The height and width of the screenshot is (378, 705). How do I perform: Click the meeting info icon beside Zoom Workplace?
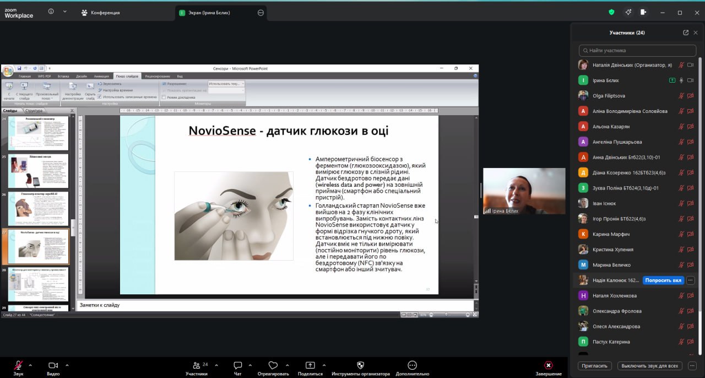(51, 12)
